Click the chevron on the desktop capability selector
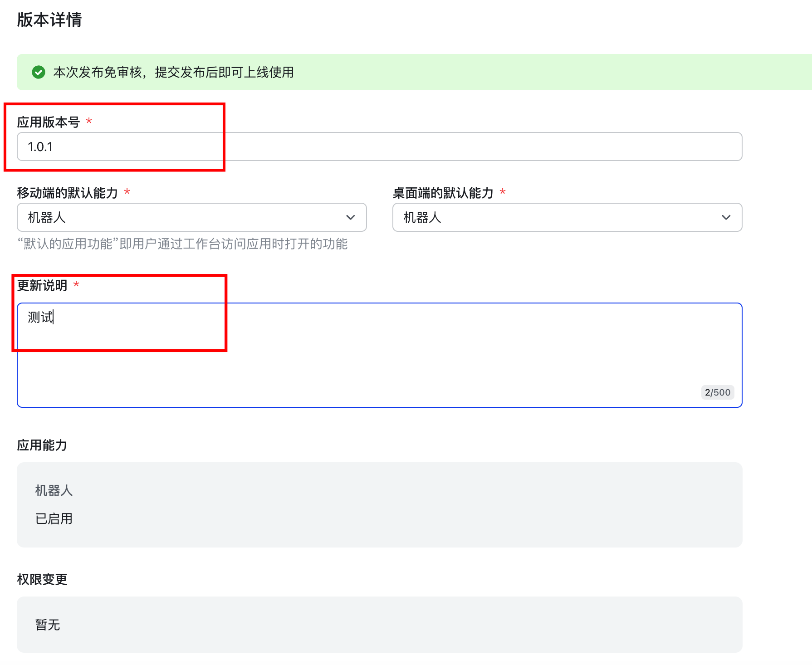 pos(726,217)
